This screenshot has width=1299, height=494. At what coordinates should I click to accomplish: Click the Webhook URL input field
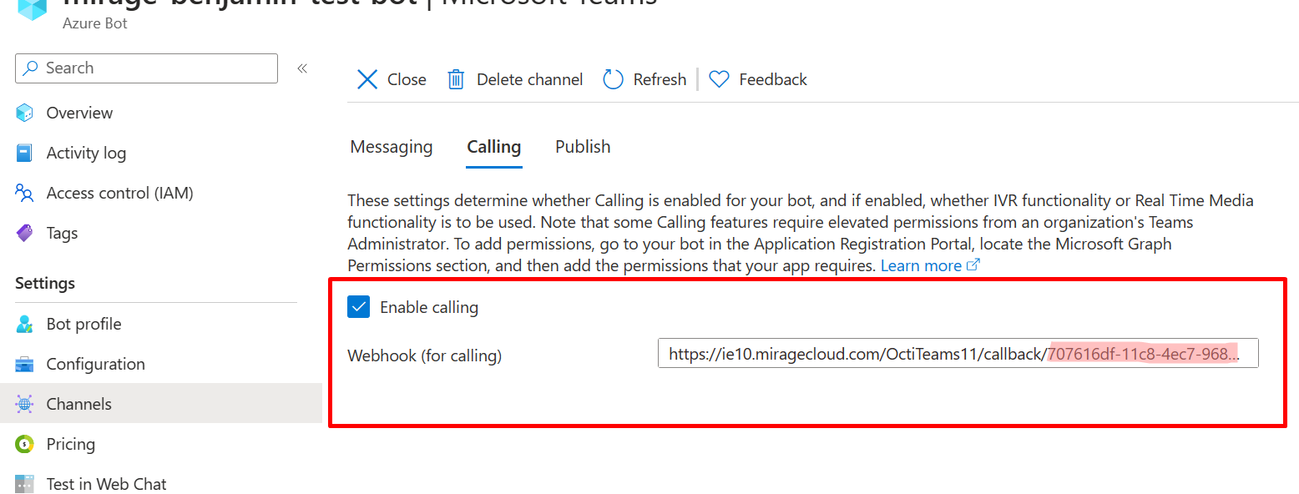[958, 354]
